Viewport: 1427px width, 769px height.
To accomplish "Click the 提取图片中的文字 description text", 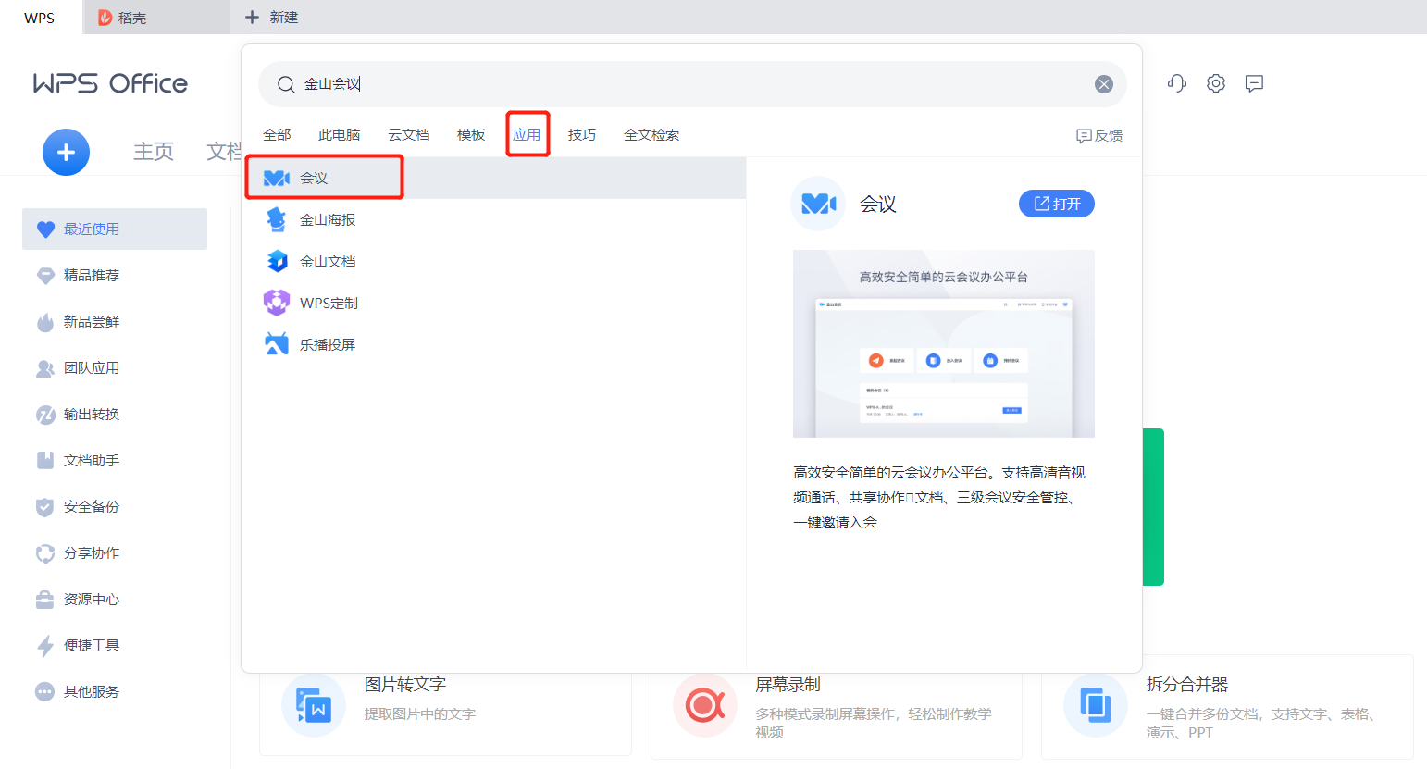I will click(x=420, y=714).
